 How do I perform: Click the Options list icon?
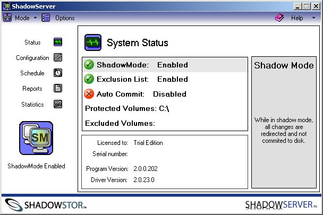pyautogui.click(x=46, y=18)
